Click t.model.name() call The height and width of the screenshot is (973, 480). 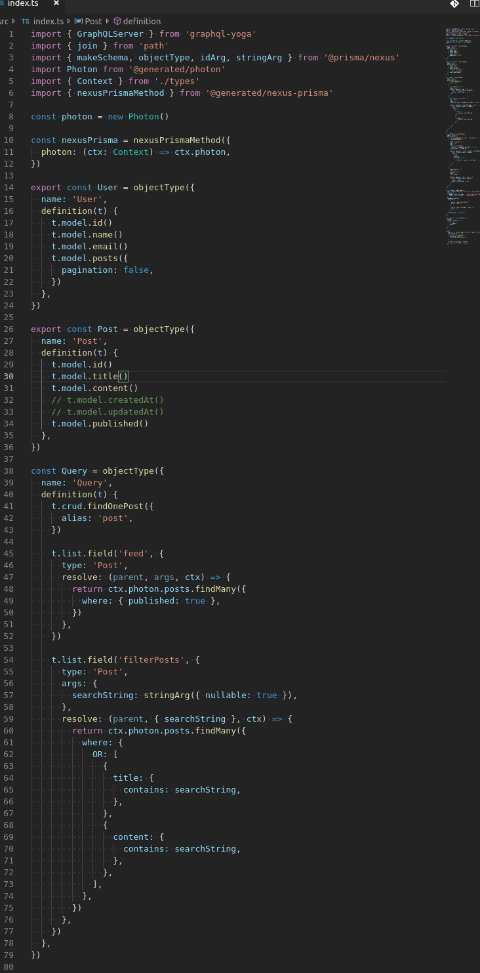[x=87, y=235]
